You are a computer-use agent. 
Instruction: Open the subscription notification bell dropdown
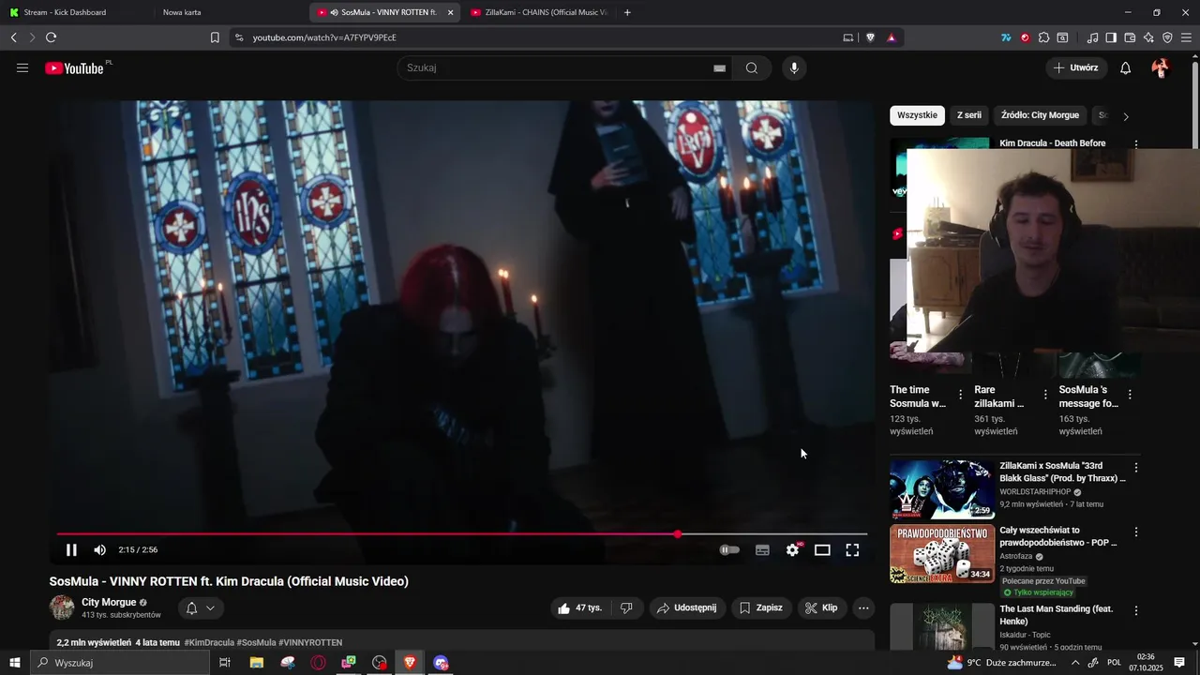201,608
